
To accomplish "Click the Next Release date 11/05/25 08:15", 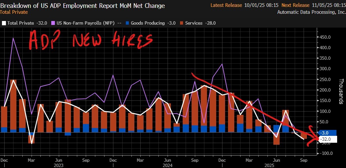I will pos(328,6).
